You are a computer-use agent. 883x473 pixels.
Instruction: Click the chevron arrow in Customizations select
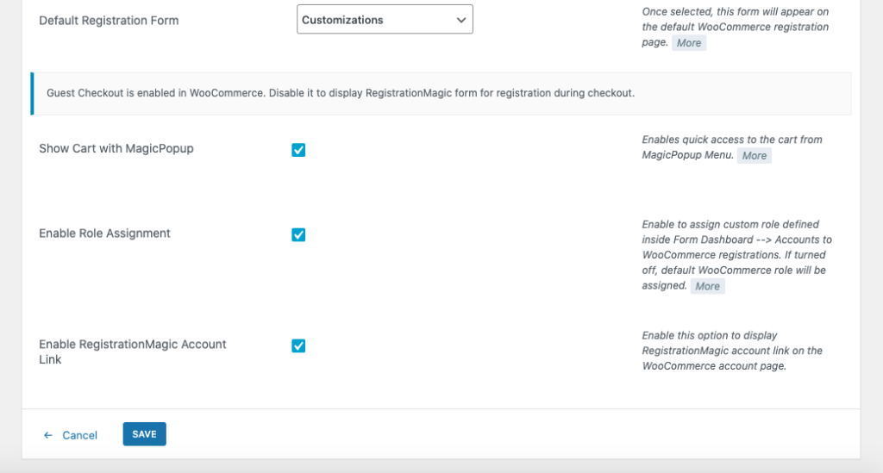(460, 21)
